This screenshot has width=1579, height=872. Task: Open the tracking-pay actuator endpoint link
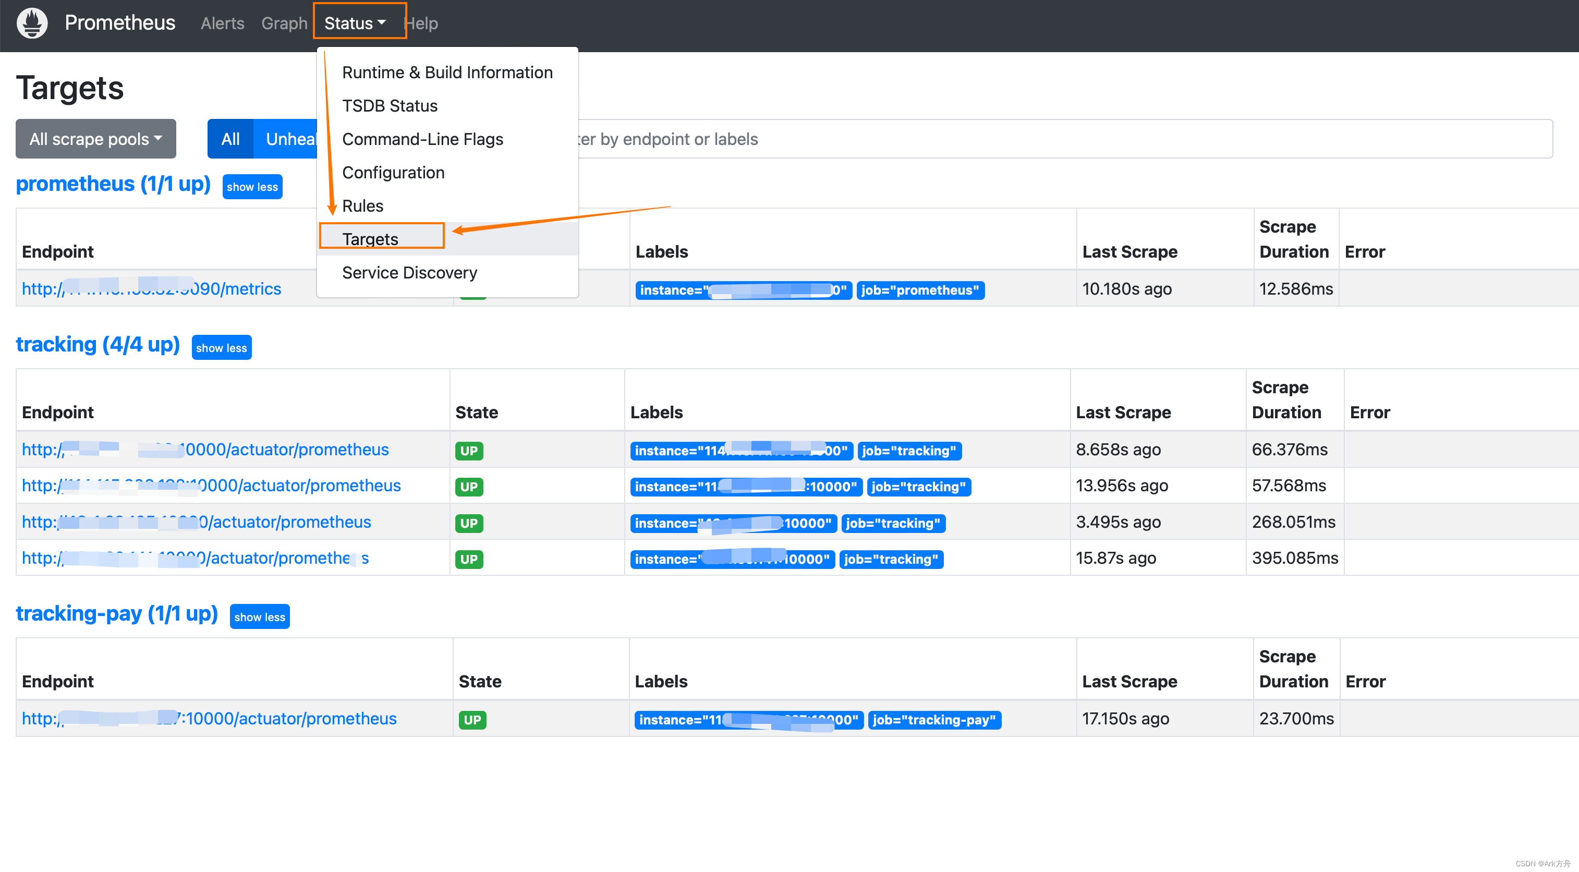point(210,719)
